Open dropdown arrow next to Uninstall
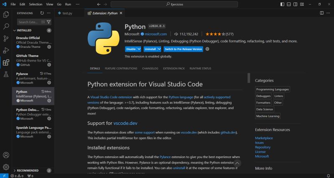This screenshot has height=178, width=334. tap(159, 49)
